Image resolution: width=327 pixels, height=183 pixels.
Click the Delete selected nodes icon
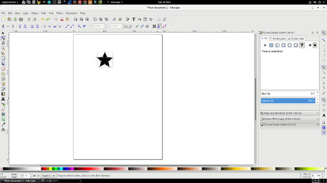coord(13,26)
